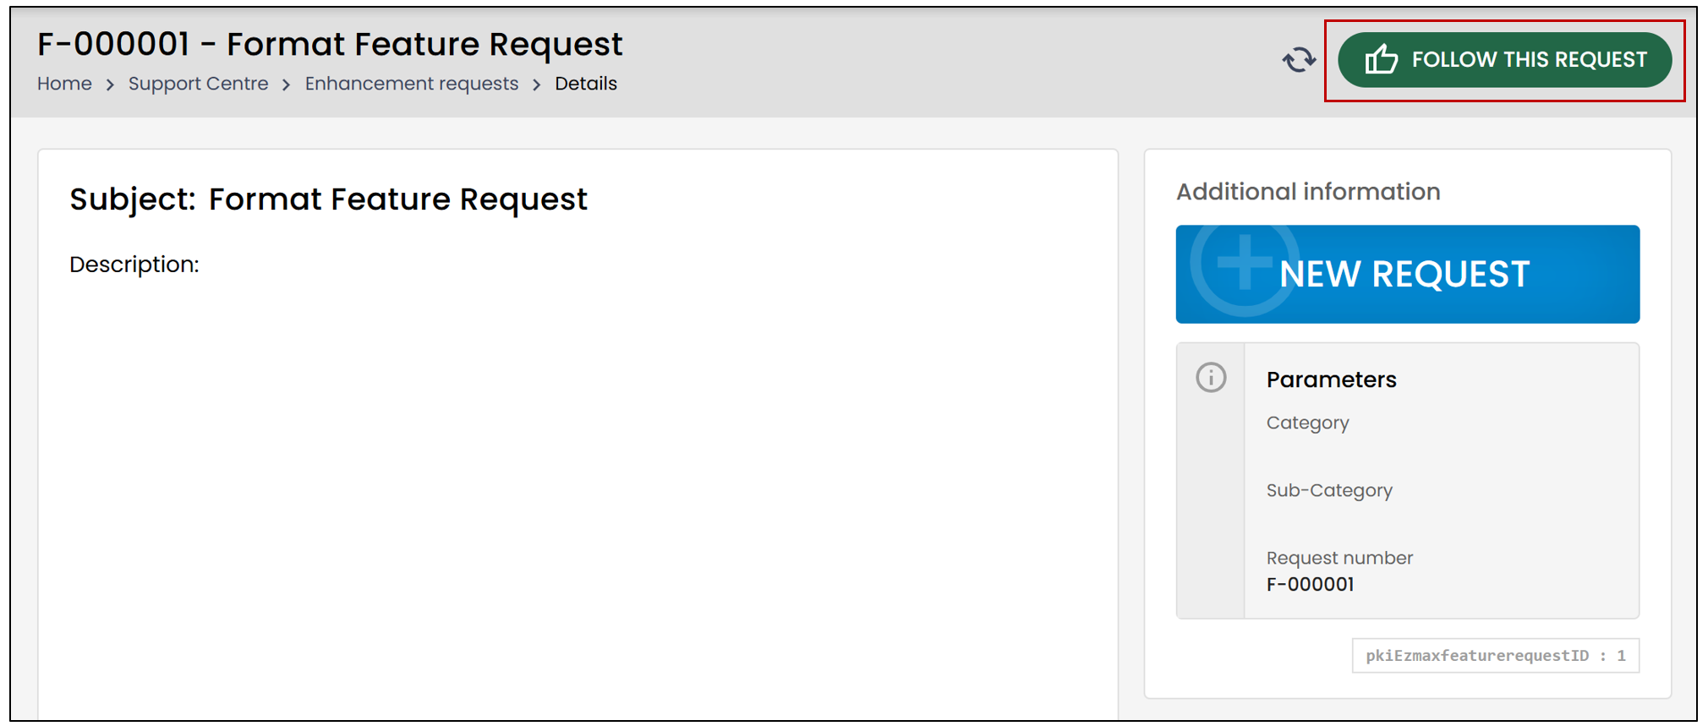Click the plus circle icon on New Request

tap(1244, 264)
